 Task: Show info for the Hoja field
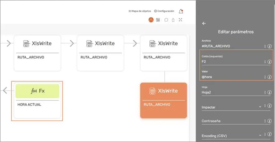(x=270, y=92)
